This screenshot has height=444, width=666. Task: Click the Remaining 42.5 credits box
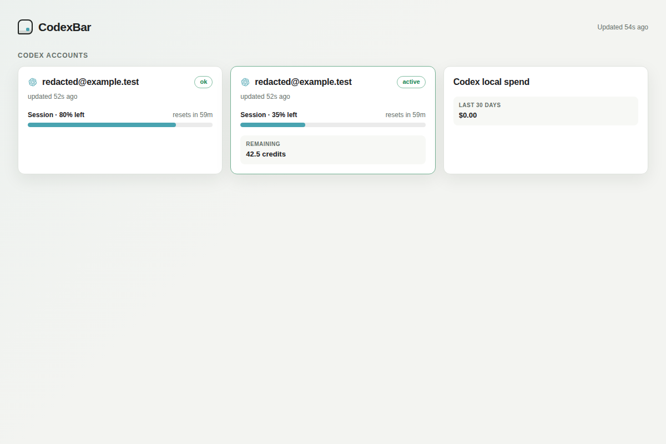333,150
